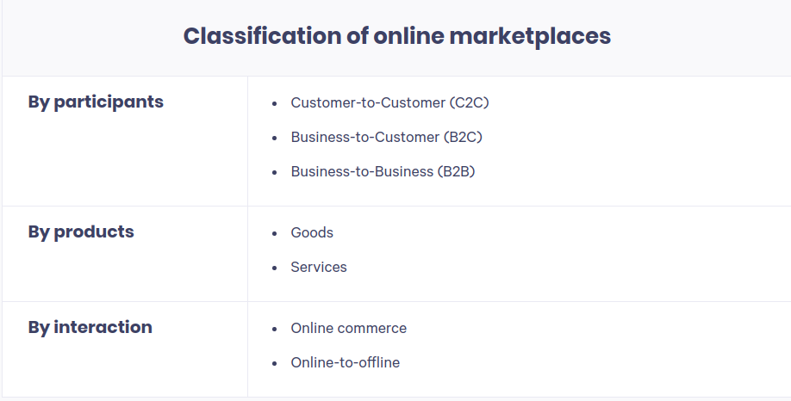This screenshot has width=791, height=401.
Task: Click the Goods list item
Action: click(x=312, y=232)
